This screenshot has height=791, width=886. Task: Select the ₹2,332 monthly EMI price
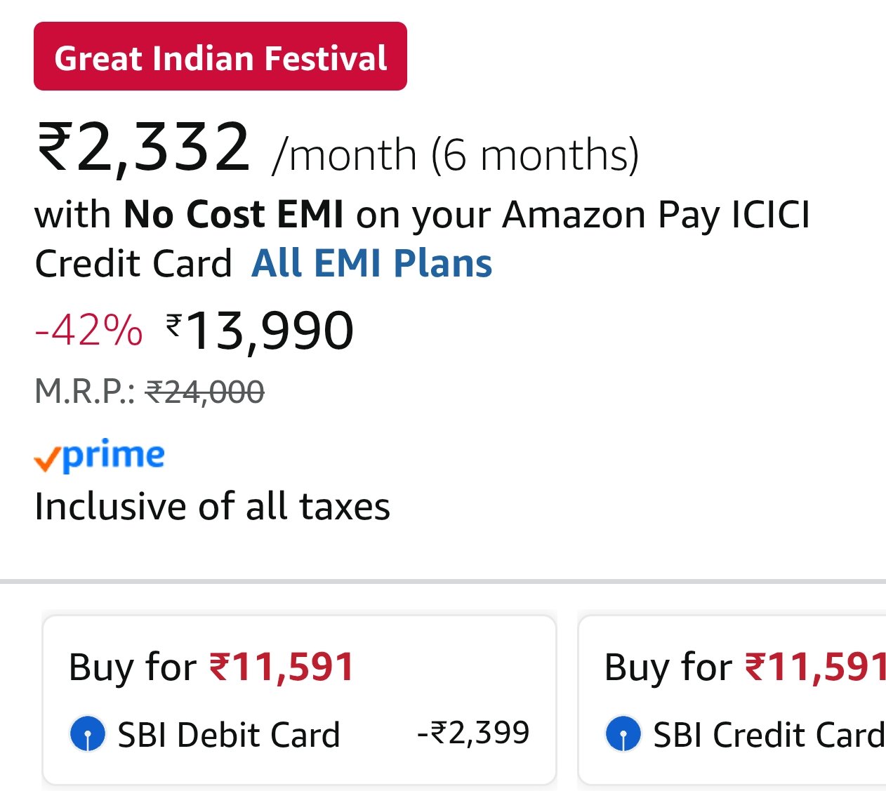(144, 147)
